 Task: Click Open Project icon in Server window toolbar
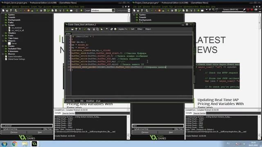coord(7,11)
